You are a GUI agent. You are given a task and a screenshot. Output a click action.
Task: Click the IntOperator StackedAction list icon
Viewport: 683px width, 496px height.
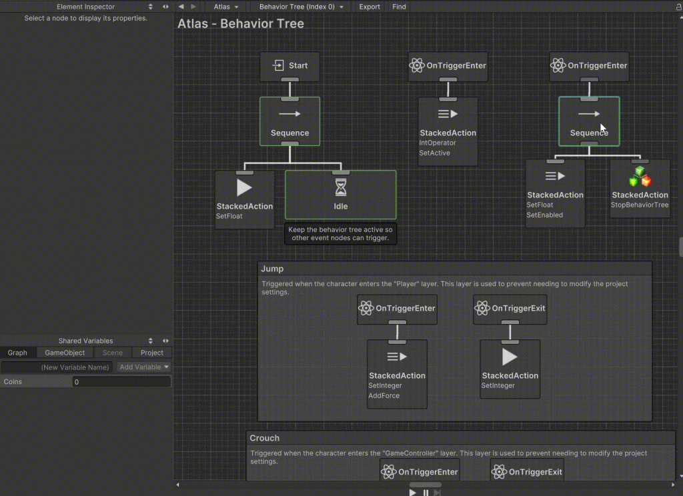448,114
